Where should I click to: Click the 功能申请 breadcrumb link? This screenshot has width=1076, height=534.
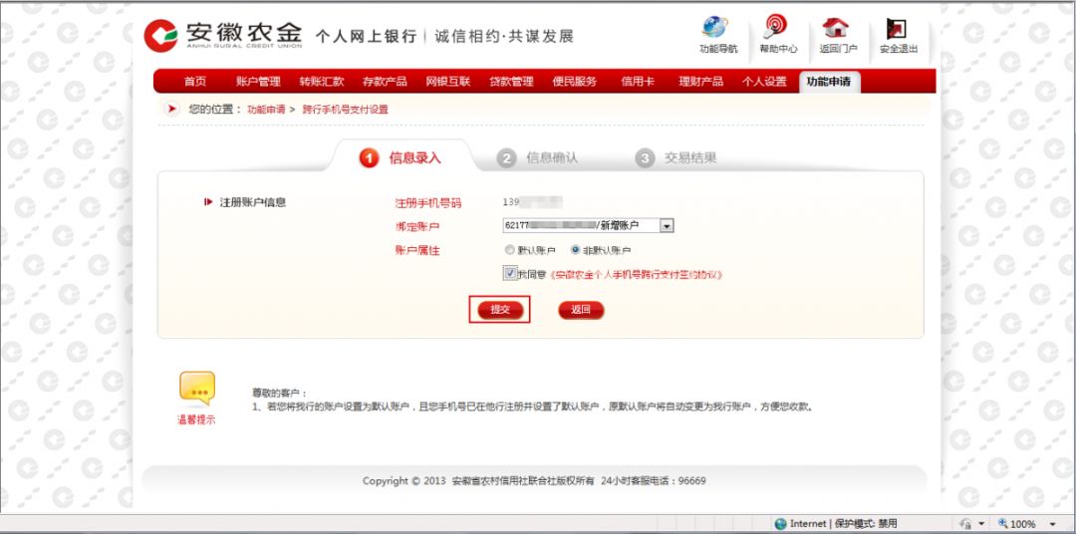266,110
